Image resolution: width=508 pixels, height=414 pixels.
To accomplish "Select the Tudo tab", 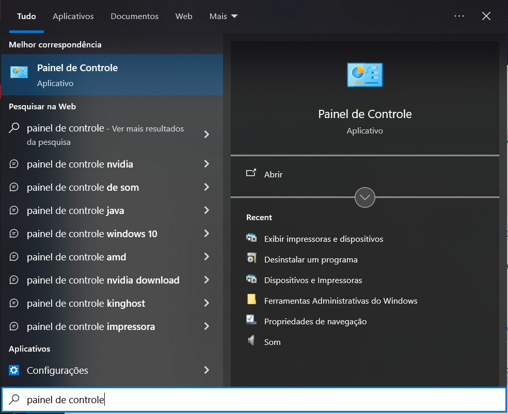I will pyautogui.click(x=26, y=16).
